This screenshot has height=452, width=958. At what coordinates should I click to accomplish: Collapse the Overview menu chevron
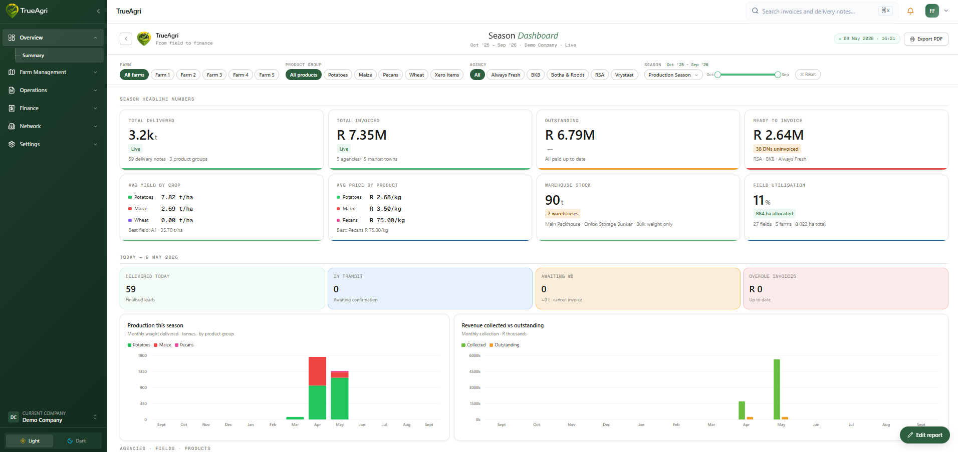click(95, 38)
